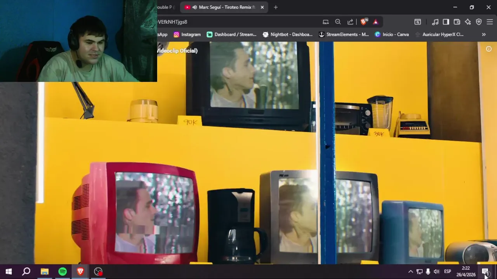Switch to the Marc Seguí Tiroteo Remix tab
The height and width of the screenshot is (279, 497).
click(x=223, y=7)
